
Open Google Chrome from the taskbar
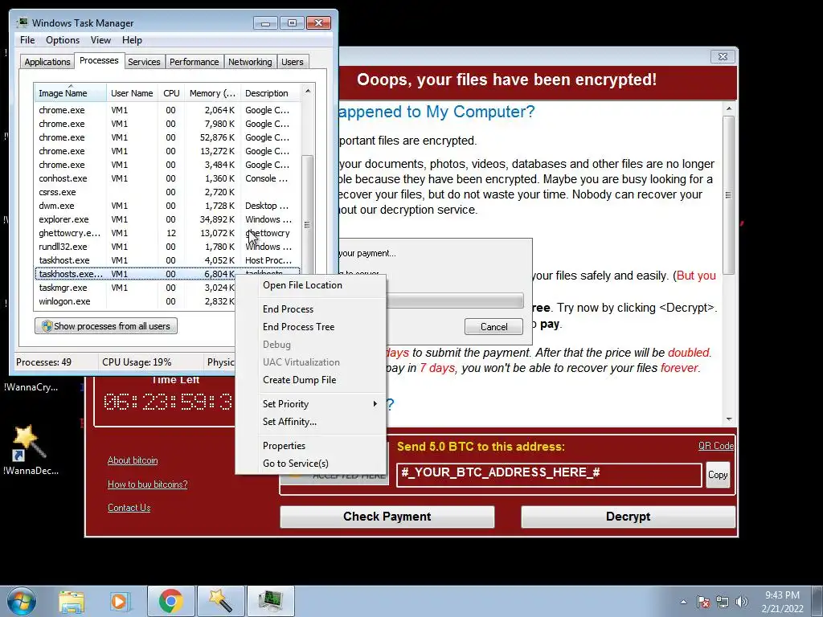pyautogui.click(x=170, y=601)
